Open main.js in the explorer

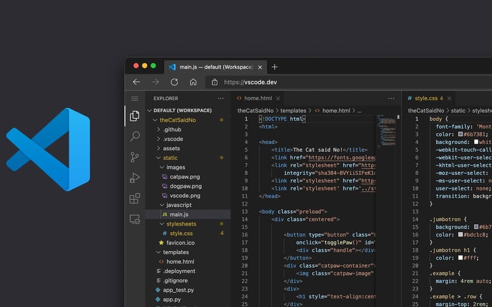tap(188, 214)
